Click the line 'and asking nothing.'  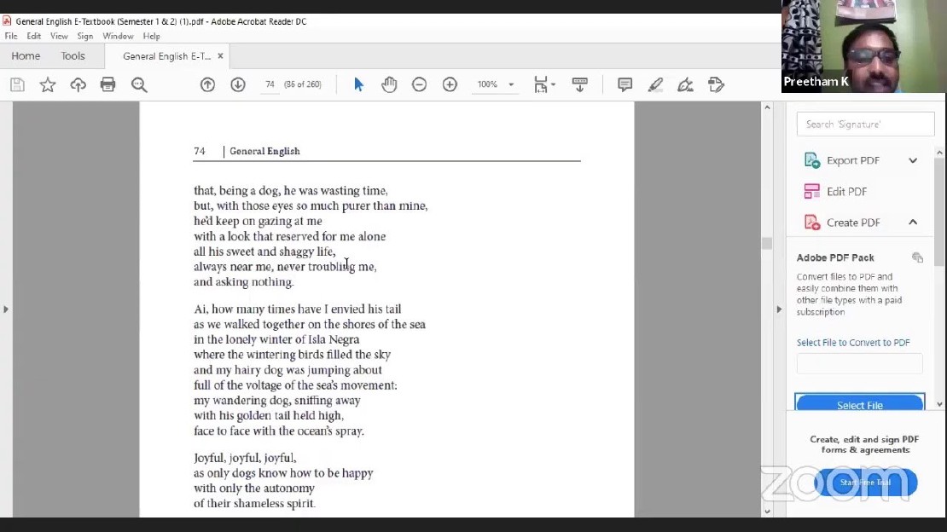(243, 282)
